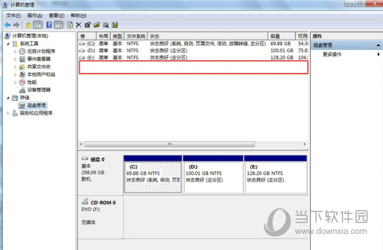Click the horizontal scrollbar right arrow
The width and height of the screenshot is (383, 250).
coord(304,144)
